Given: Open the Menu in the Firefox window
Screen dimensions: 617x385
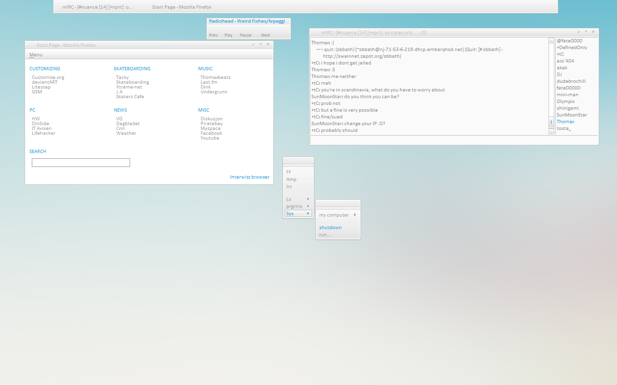Looking at the screenshot, I should click(x=36, y=55).
